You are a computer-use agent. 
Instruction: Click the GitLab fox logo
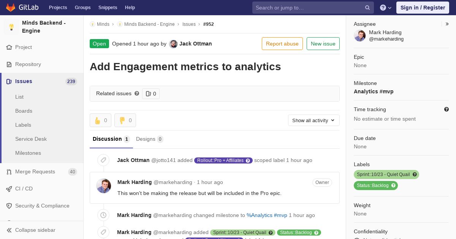11,8
